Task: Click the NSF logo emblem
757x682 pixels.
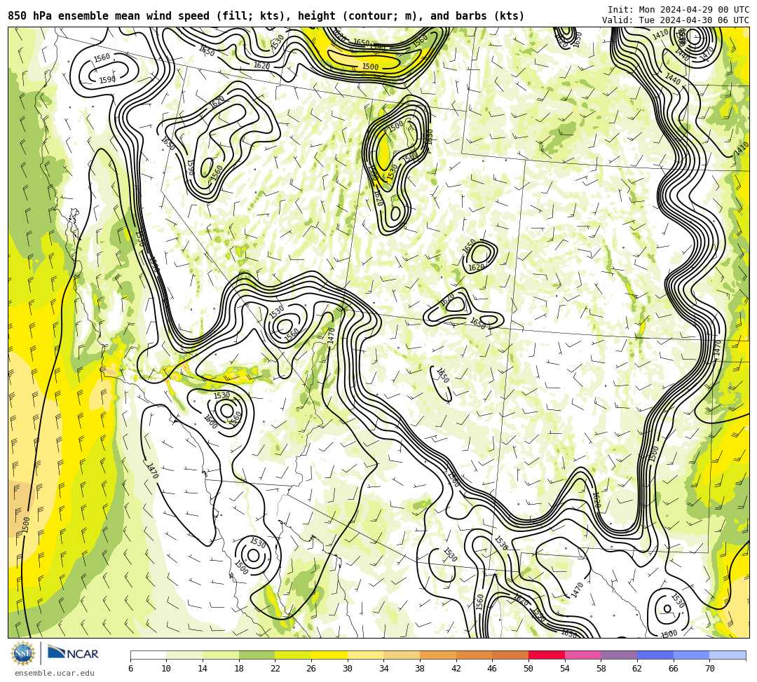Action: coord(23,653)
